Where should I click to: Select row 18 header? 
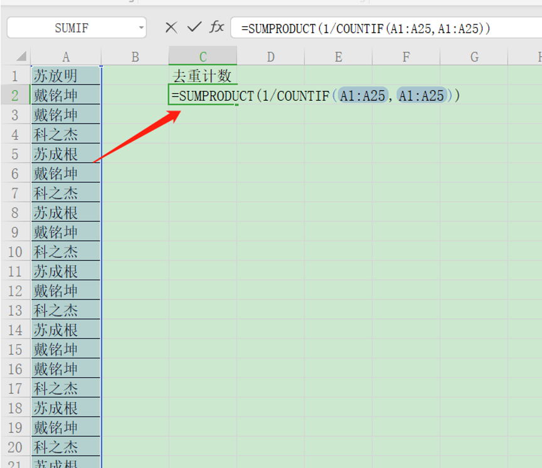coord(15,407)
